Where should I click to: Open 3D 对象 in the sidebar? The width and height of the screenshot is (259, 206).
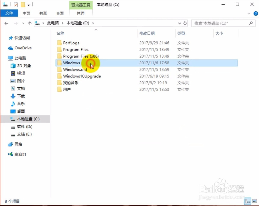(24, 66)
